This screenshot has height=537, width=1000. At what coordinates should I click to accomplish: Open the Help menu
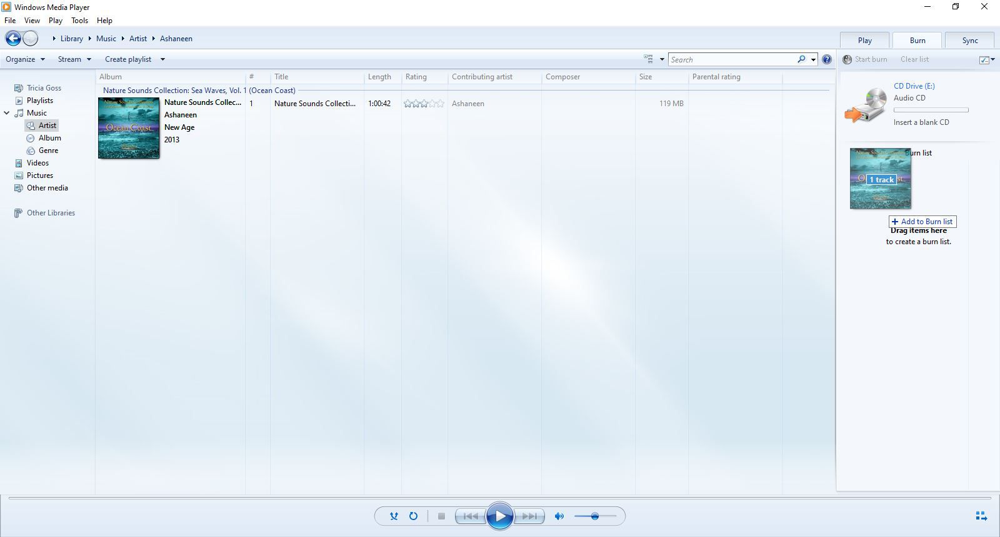coord(104,20)
